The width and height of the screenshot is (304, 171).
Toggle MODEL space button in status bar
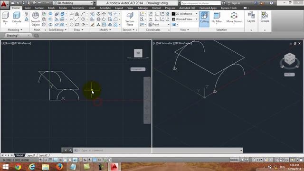point(234,160)
